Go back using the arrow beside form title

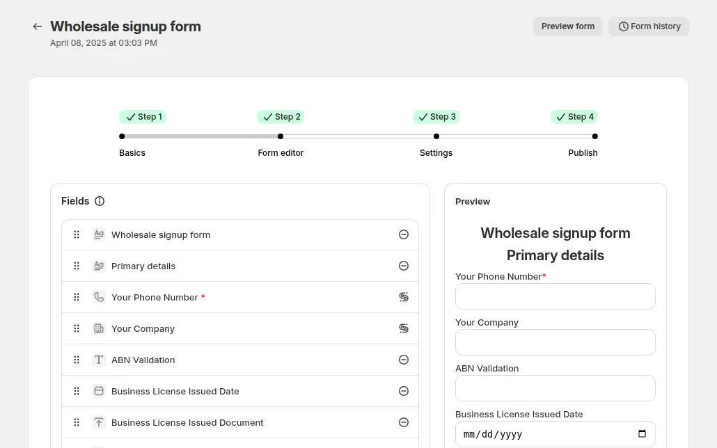pos(38,26)
